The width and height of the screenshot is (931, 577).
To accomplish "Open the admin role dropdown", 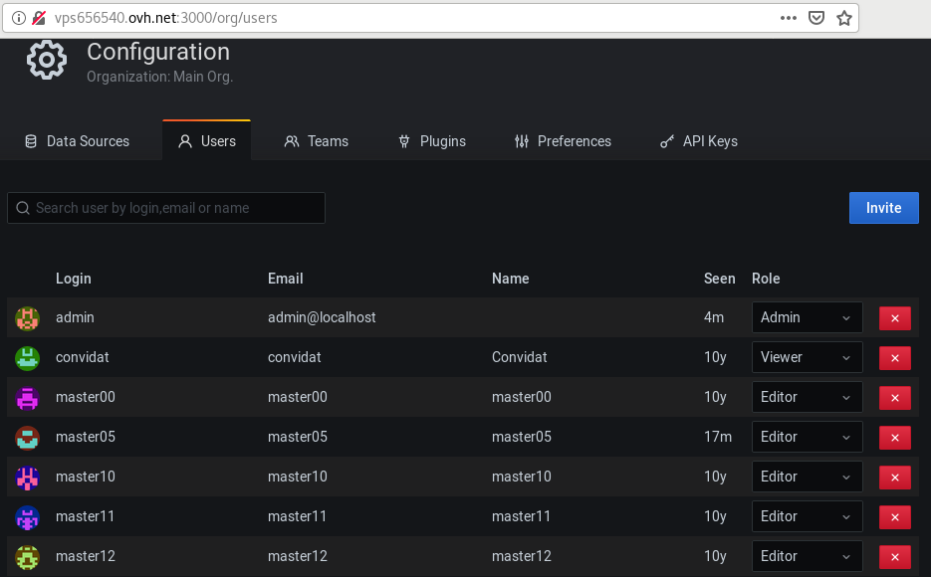I will point(807,317).
